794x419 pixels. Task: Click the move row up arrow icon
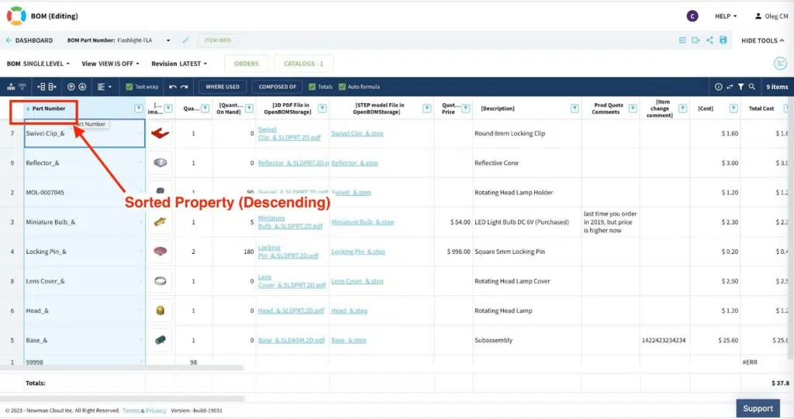pyautogui.click(x=71, y=87)
